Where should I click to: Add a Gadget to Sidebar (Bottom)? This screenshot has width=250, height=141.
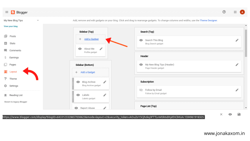[87, 72]
